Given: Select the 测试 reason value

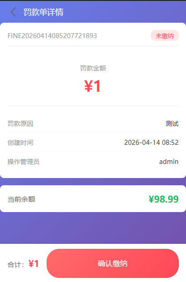Looking at the screenshot, I should click(172, 124).
